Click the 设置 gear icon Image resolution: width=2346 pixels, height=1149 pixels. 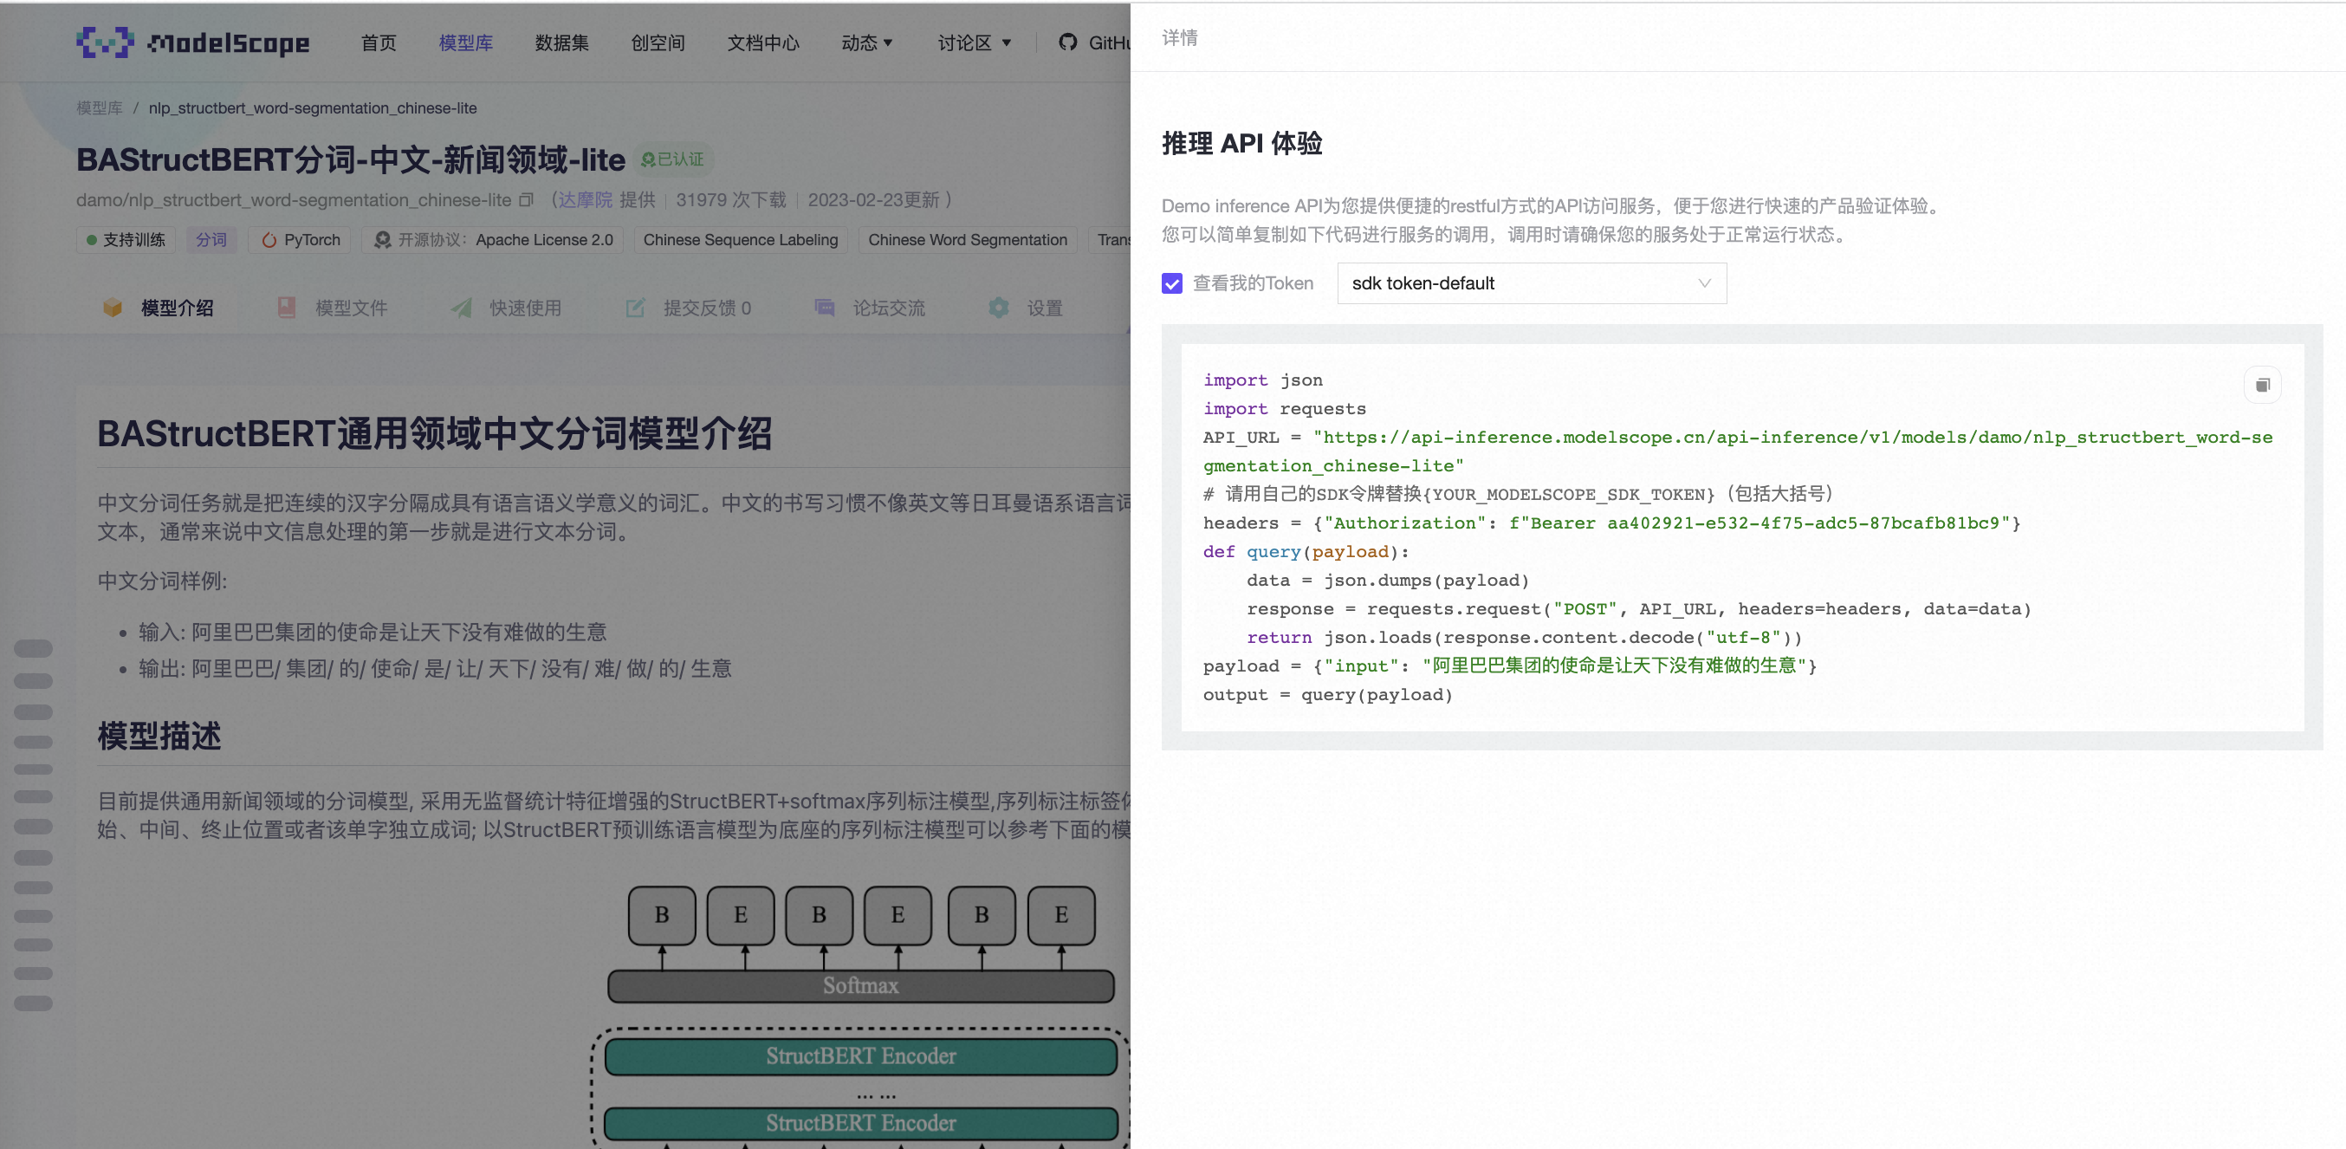(x=999, y=308)
